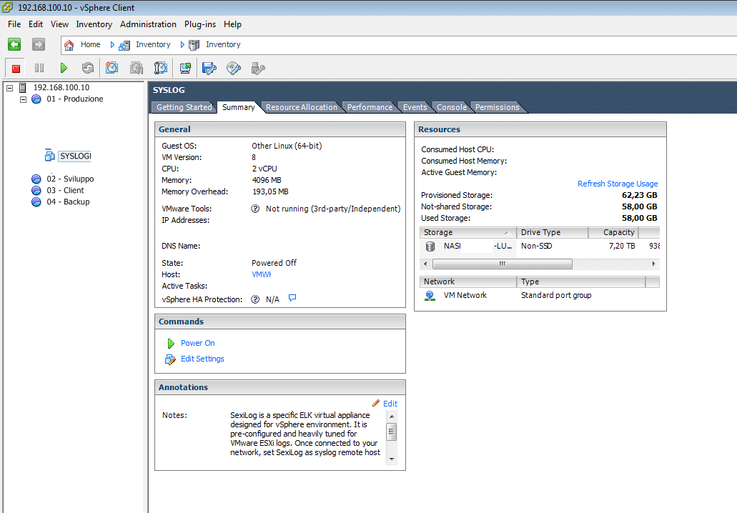Click the Power On command link
The width and height of the screenshot is (737, 513).
pos(198,344)
